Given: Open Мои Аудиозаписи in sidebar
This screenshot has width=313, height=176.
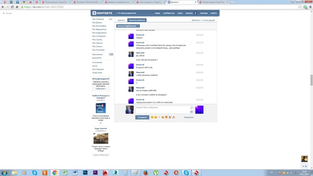Looking at the screenshot, I should point(99,33).
